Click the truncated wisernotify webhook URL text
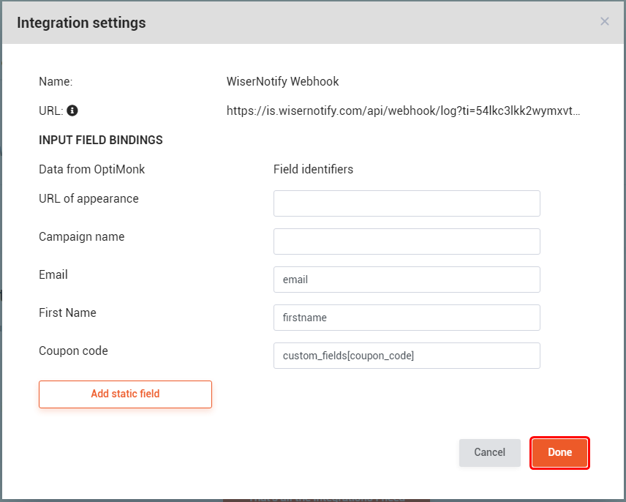The width and height of the screenshot is (626, 502). pos(404,111)
